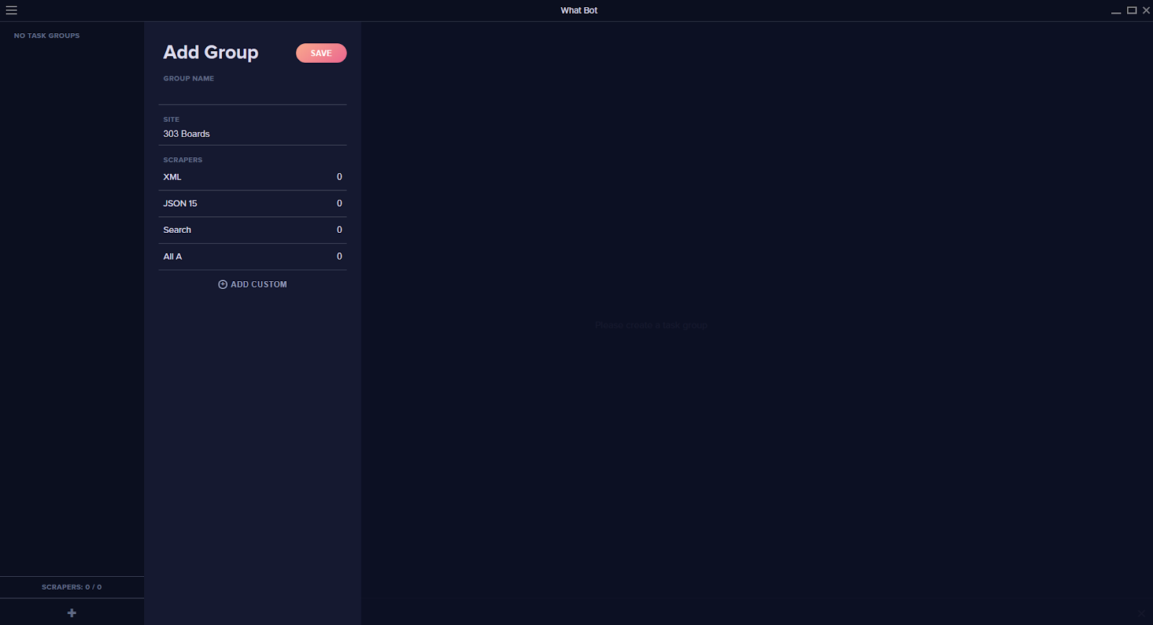
Task: Open the hamburger menu in the title bar
Action: point(12,10)
